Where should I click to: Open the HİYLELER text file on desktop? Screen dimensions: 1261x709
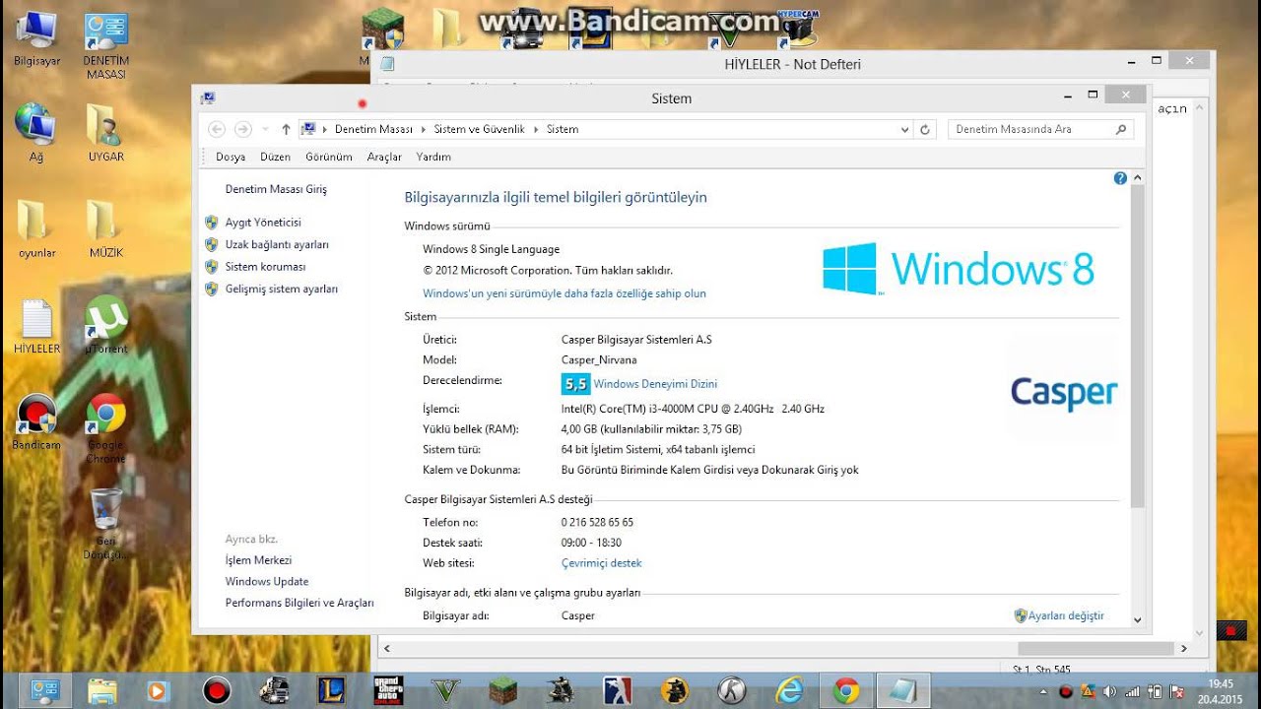click(x=36, y=326)
